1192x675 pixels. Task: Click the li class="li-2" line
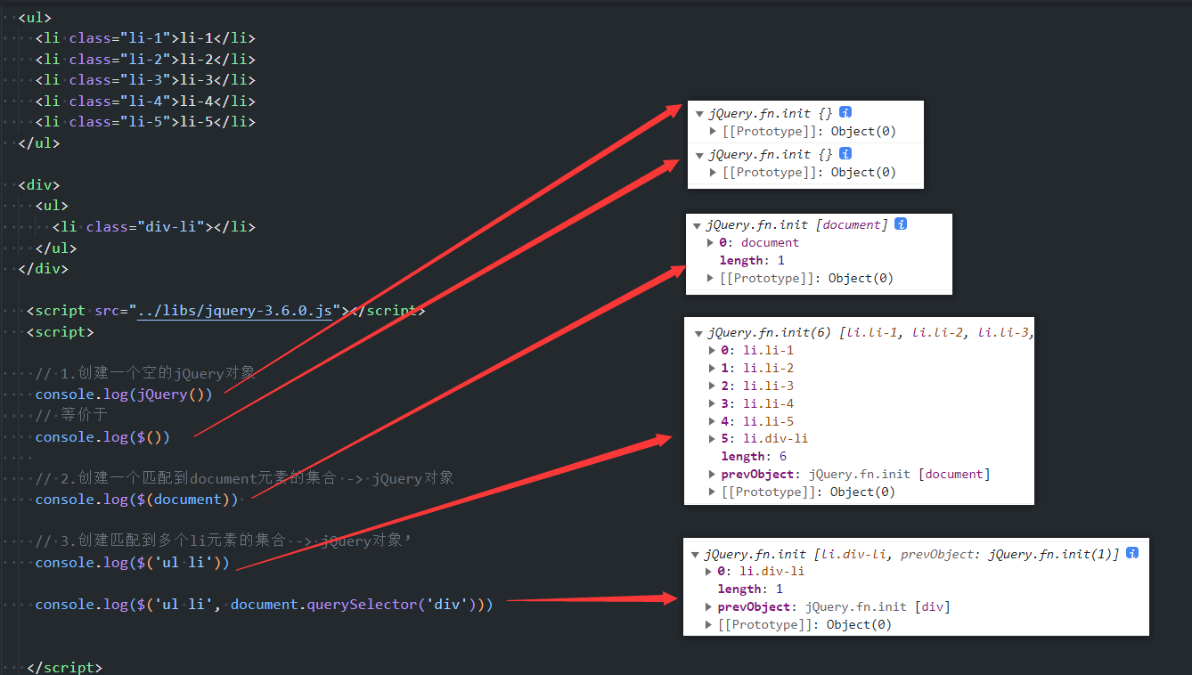(145, 59)
